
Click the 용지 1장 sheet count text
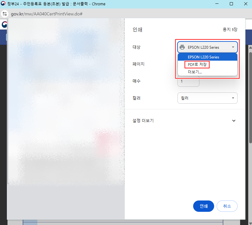point(230,30)
